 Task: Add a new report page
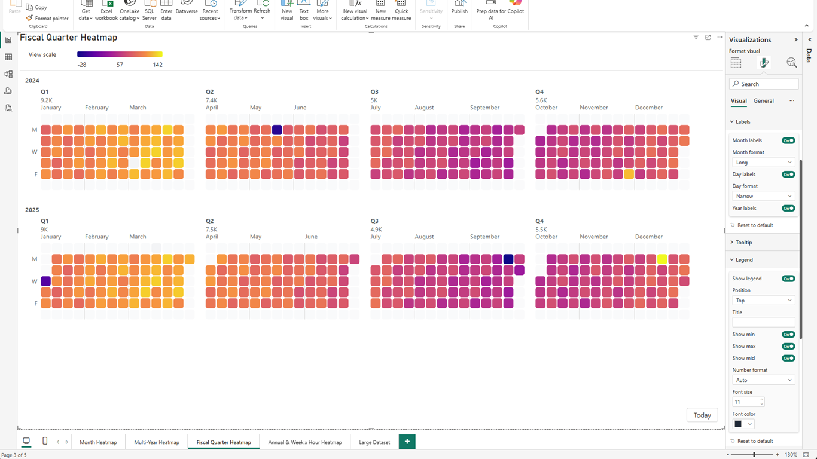pos(407,442)
